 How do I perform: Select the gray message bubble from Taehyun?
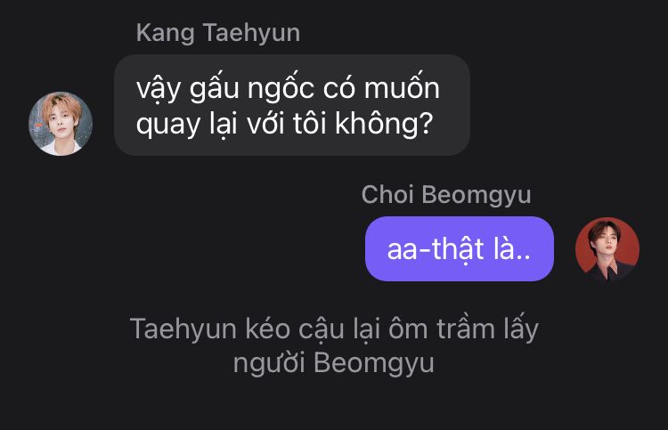click(292, 105)
